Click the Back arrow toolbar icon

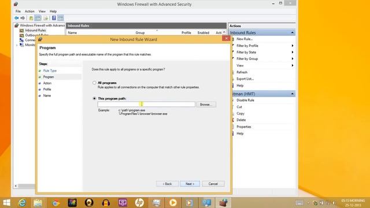(17, 18)
